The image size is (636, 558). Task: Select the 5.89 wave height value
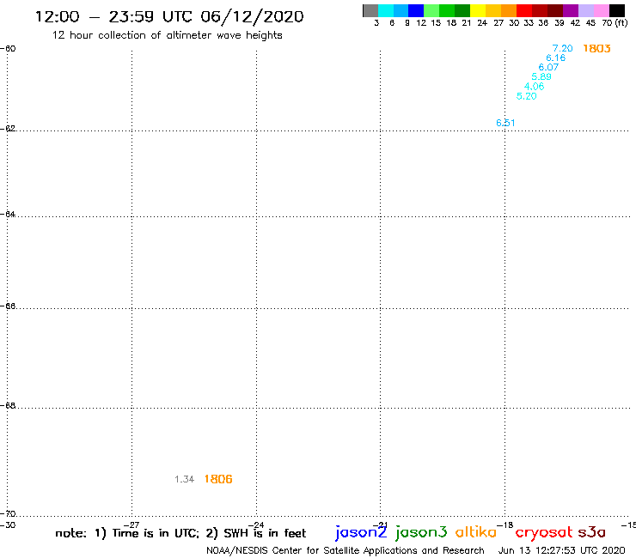click(541, 76)
